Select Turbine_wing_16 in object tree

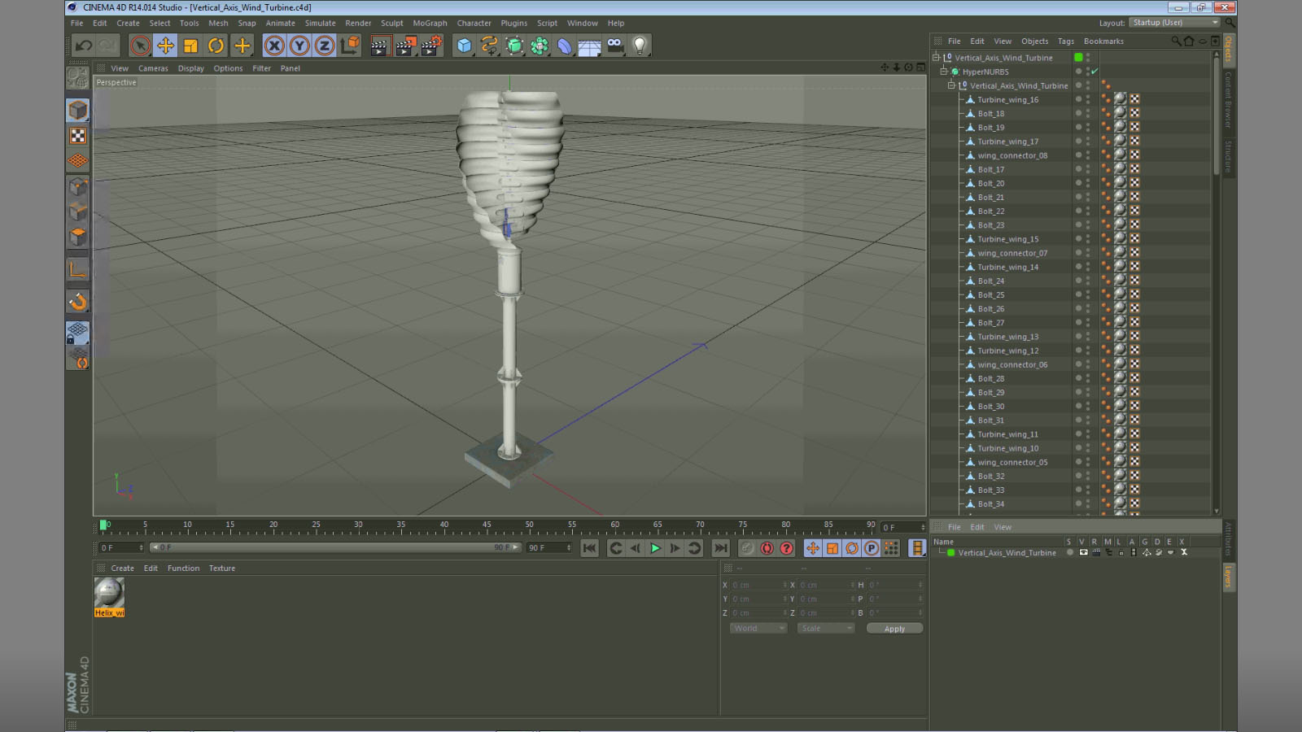coord(1008,100)
